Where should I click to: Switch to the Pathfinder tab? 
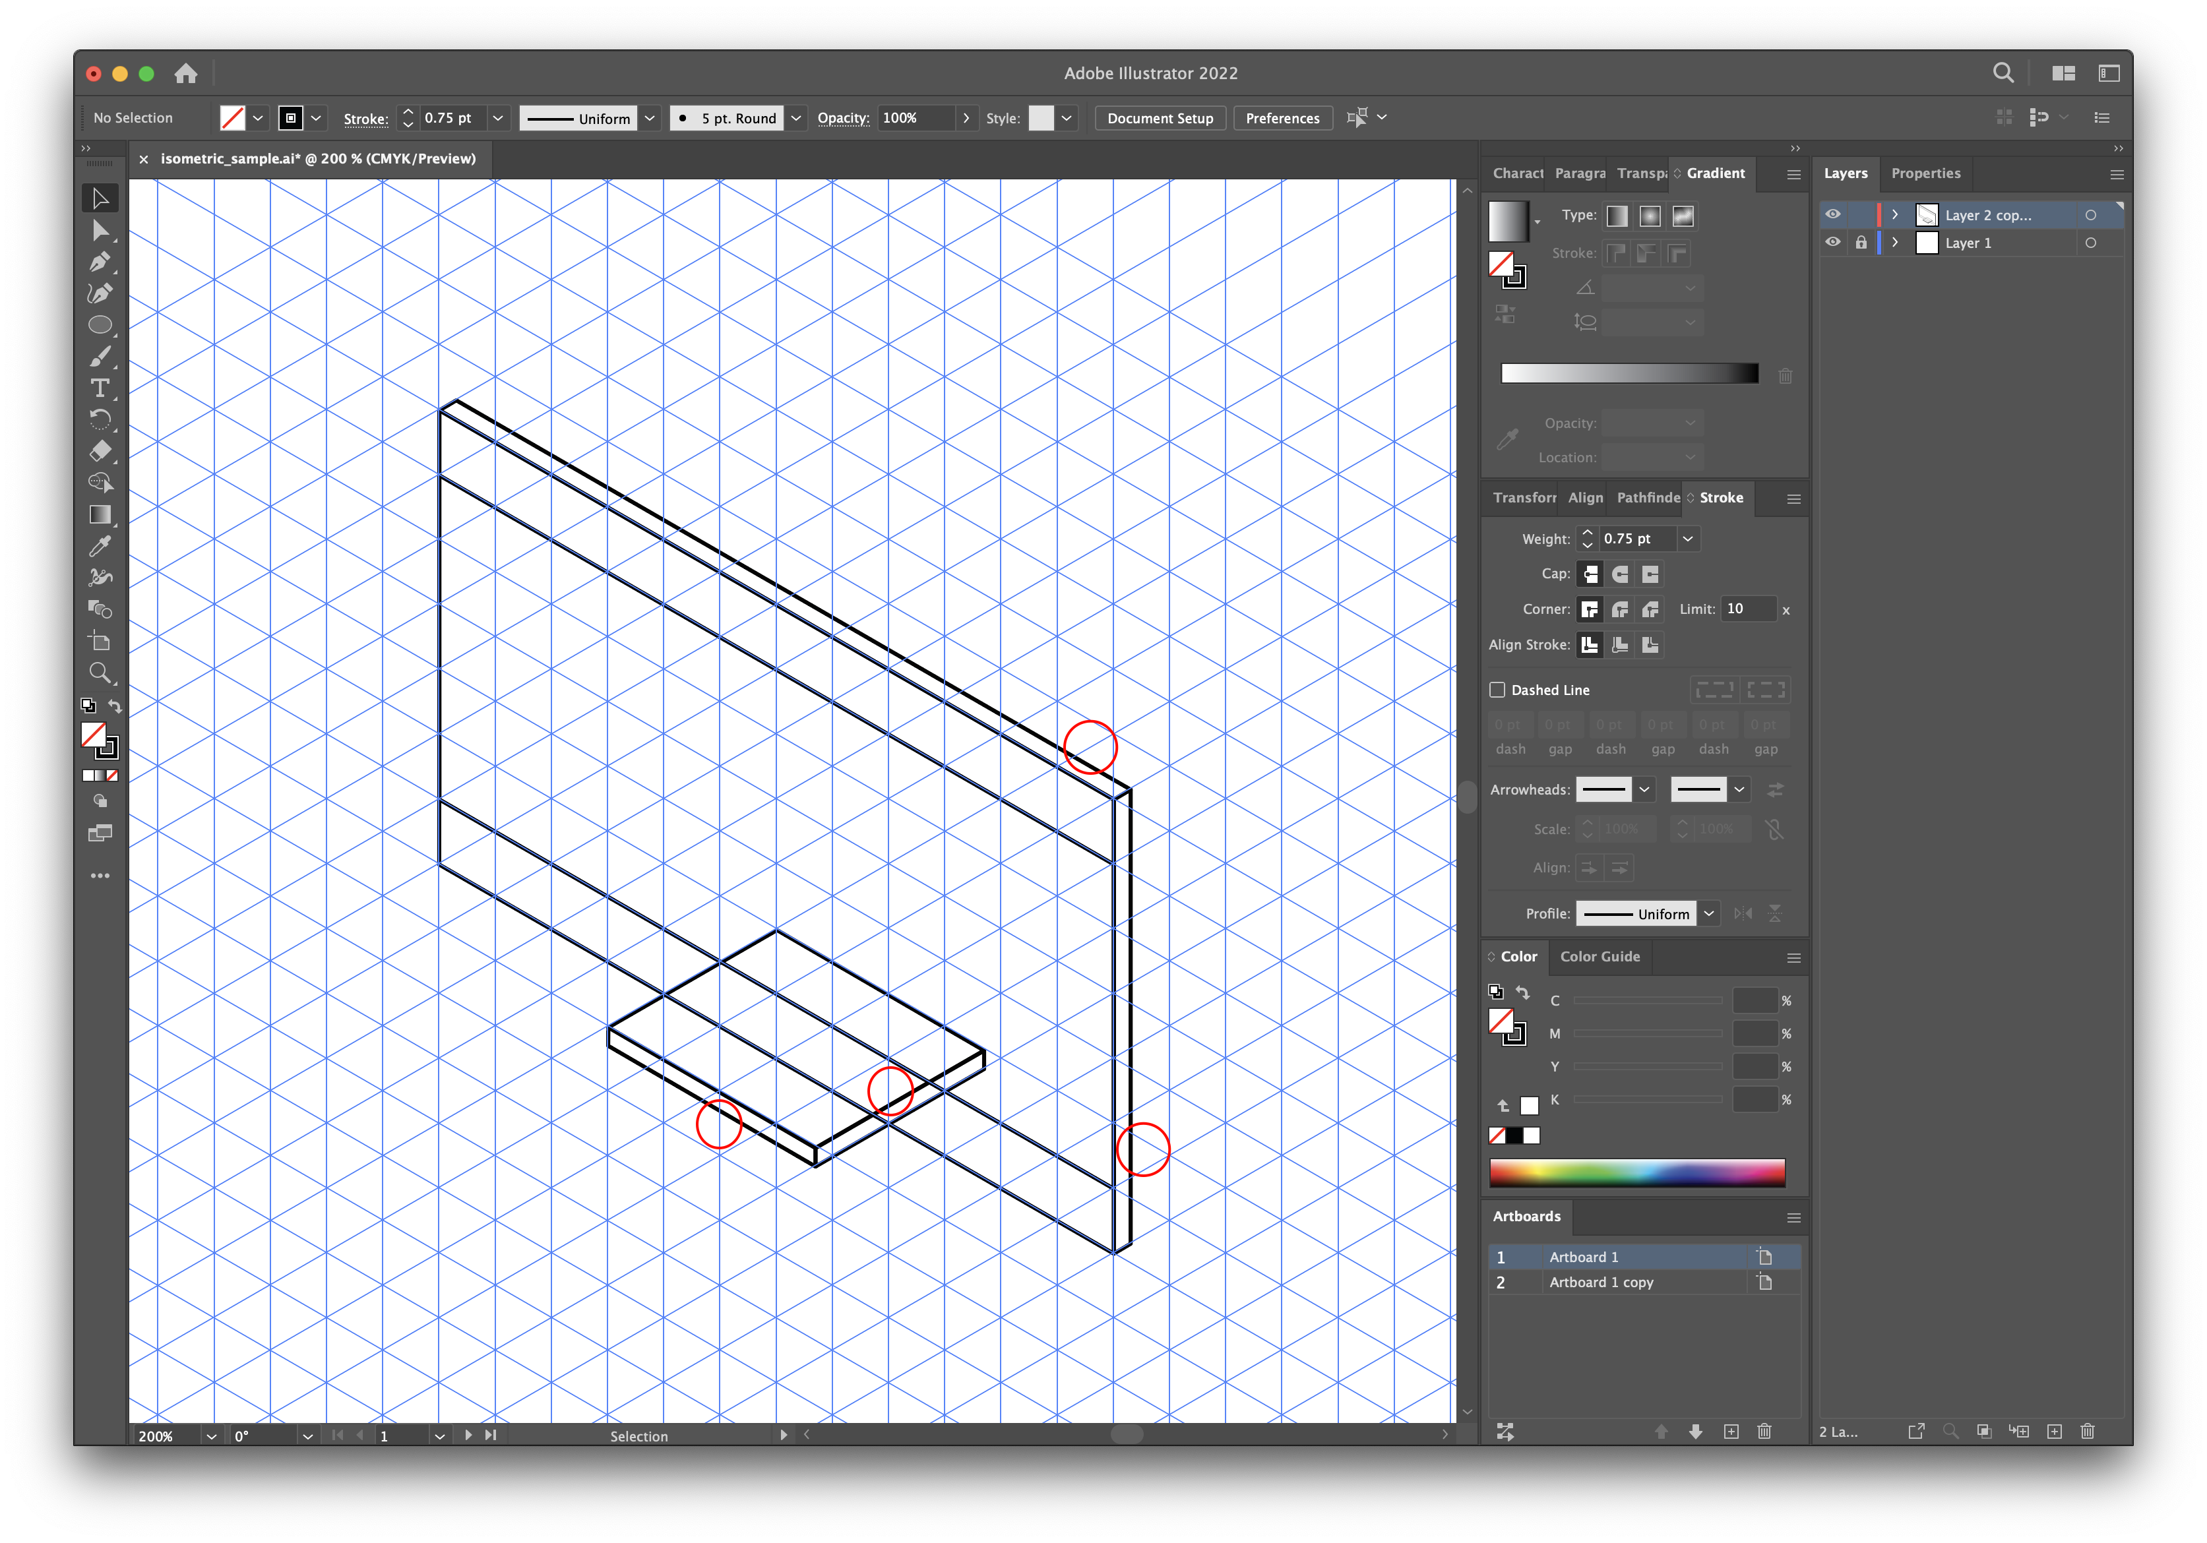click(1648, 498)
